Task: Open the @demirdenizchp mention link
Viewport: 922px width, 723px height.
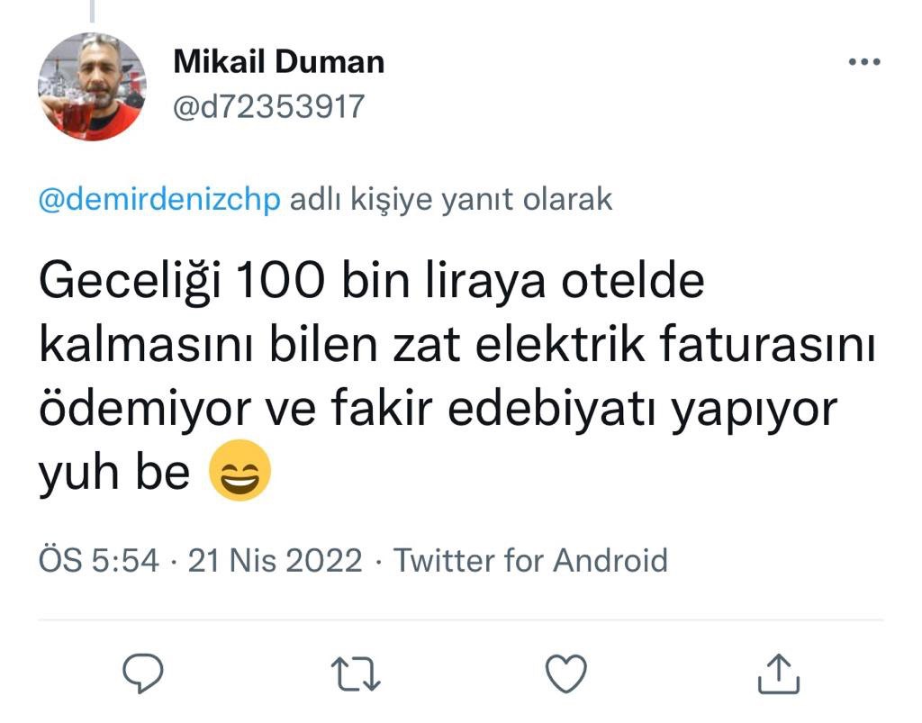Action: tap(160, 199)
